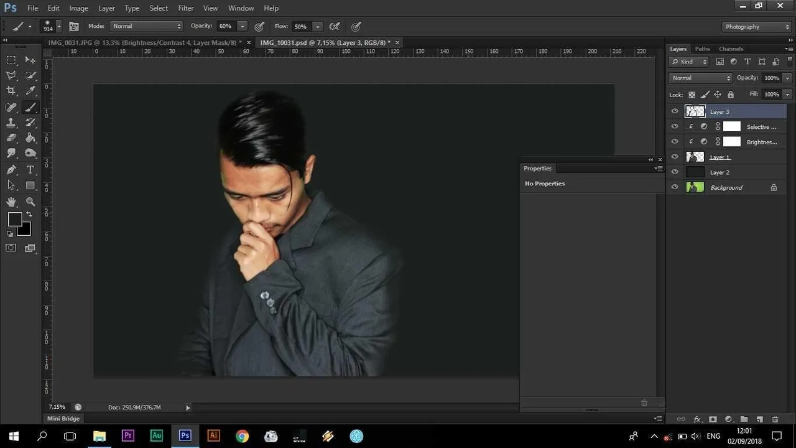Switch to the IMG_0031.JPG document tab
This screenshot has width=796, height=448.
pos(146,42)
